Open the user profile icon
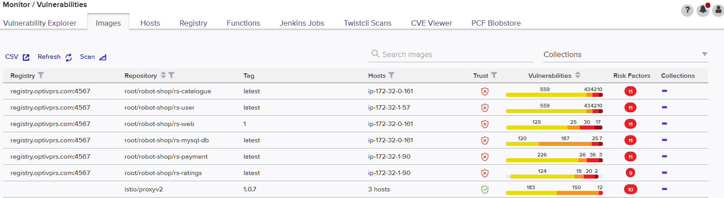724x198 pixels. coord(719,10)
